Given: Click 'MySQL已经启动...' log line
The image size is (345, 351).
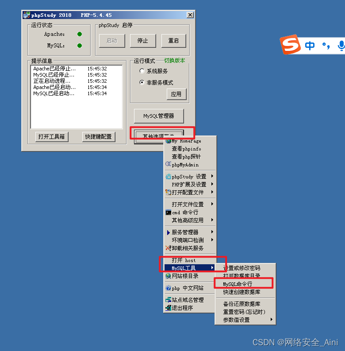Looking at the screenshot, I should click(70, 93).
